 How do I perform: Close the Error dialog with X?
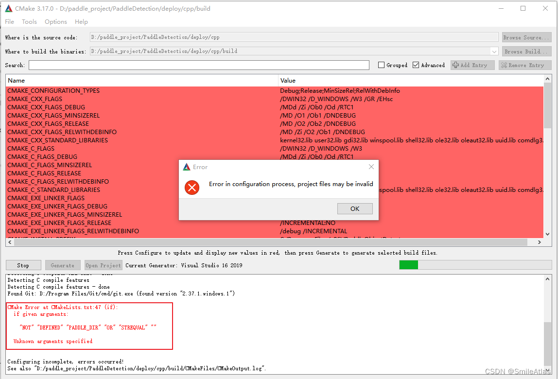point(371,167)
